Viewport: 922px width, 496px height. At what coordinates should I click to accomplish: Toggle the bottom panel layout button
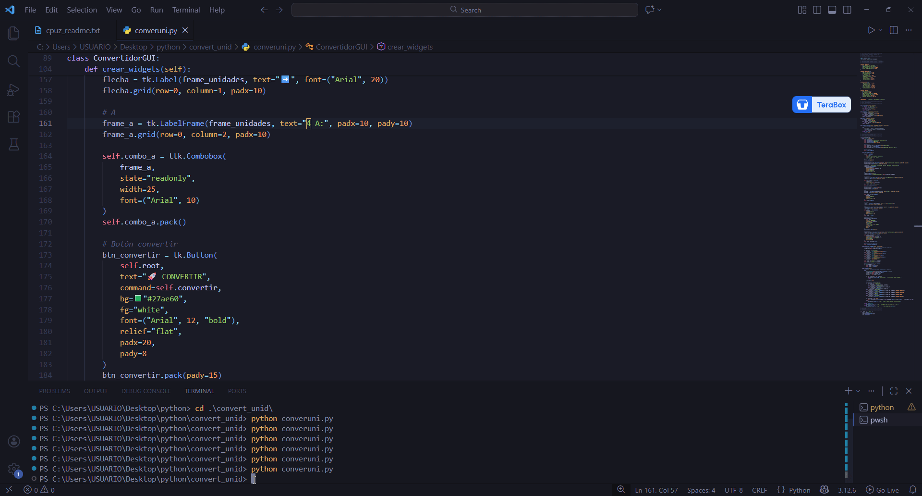[832, 10]
